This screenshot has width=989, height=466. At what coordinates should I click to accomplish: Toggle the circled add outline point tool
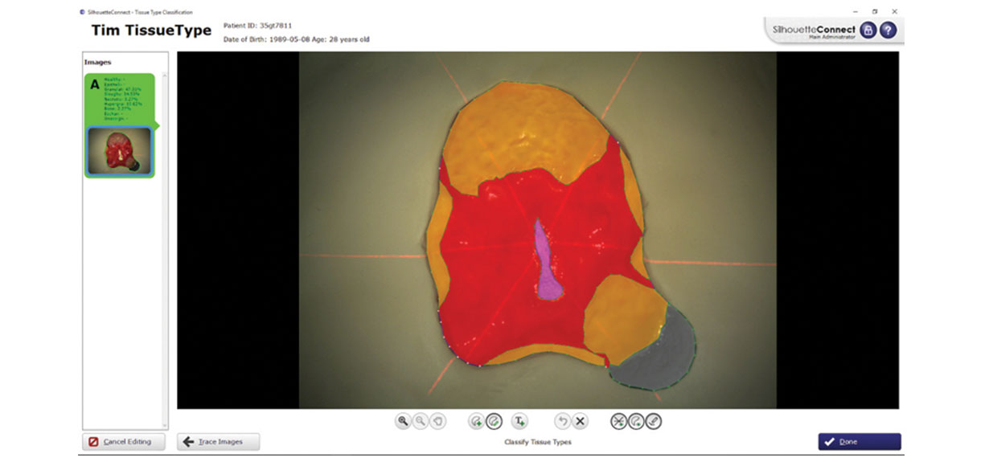(x=636, y=421)
